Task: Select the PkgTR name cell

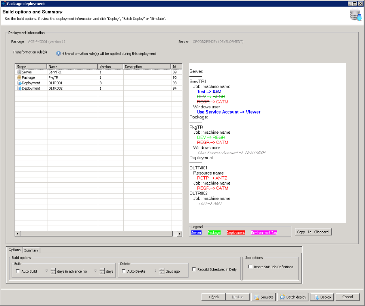Action: point(72,78)
